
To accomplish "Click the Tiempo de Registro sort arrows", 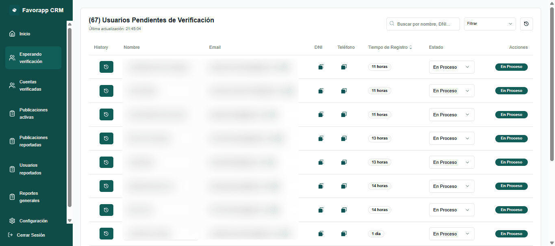I will coord(411,47).
